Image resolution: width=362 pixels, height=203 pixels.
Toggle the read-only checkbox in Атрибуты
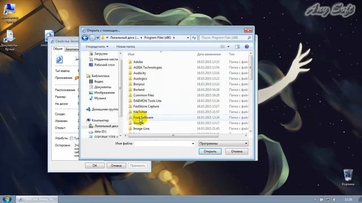pos(72,138)
